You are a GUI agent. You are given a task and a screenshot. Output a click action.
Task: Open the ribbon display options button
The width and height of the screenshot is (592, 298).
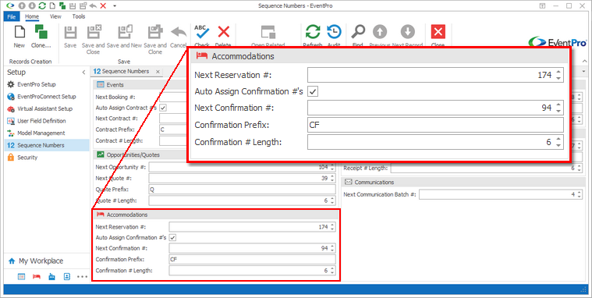543,5
